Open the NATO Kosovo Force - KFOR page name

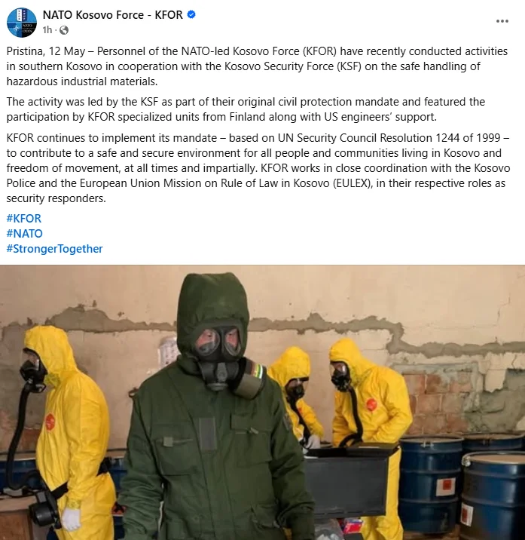tap(112, 15)
